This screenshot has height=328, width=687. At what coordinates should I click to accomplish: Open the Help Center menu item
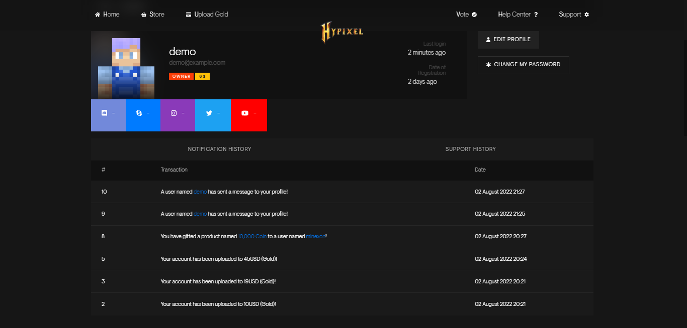[518, 15]
